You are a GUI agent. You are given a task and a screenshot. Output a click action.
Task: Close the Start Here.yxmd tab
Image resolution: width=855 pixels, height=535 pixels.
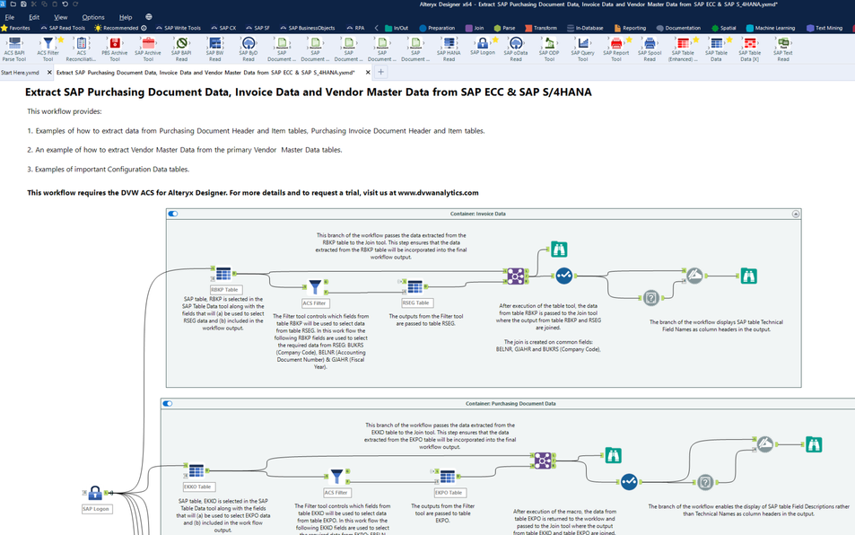coord(49,73)
